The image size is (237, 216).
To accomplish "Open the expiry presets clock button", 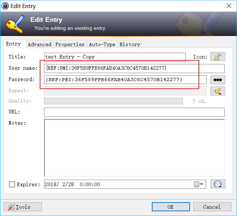I will point(218,184).
